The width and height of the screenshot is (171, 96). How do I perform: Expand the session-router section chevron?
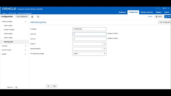(26, 50)
